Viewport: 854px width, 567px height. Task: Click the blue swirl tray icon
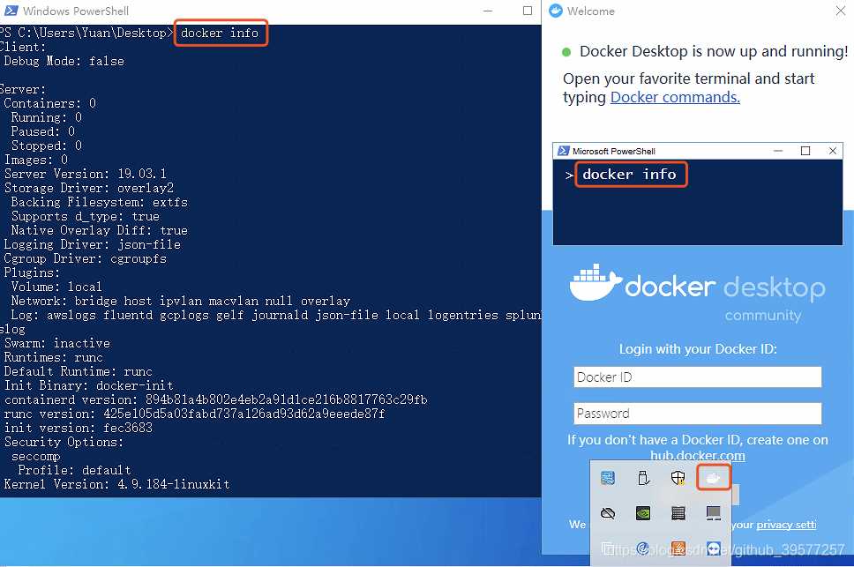(x=642, y=548)
